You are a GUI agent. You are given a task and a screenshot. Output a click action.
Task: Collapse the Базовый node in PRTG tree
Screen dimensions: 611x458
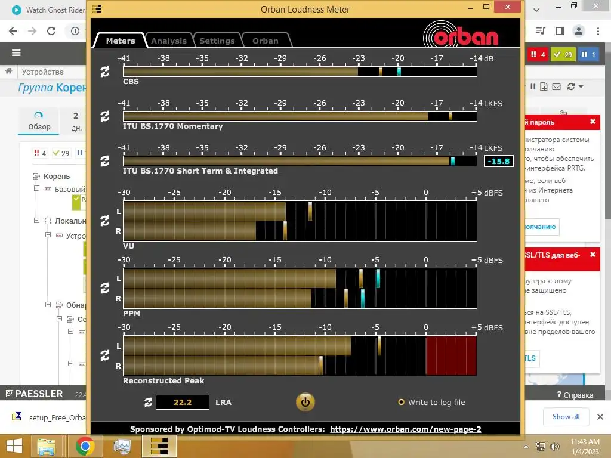coord(36,188)
